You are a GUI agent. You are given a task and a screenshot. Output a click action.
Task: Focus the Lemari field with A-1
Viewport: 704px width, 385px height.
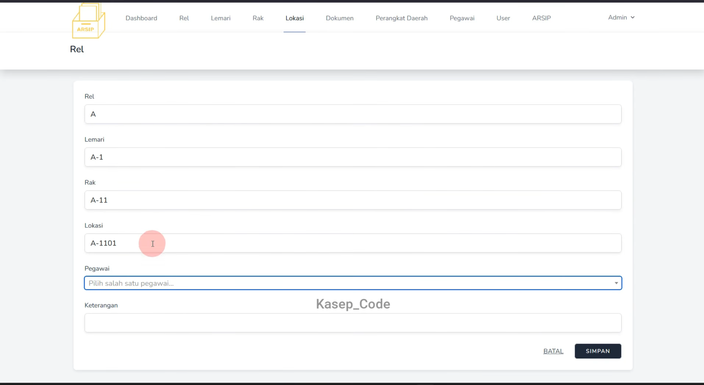click(x=353, y=157)
